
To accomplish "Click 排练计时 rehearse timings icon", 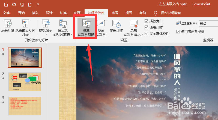I will pos(116,24).
